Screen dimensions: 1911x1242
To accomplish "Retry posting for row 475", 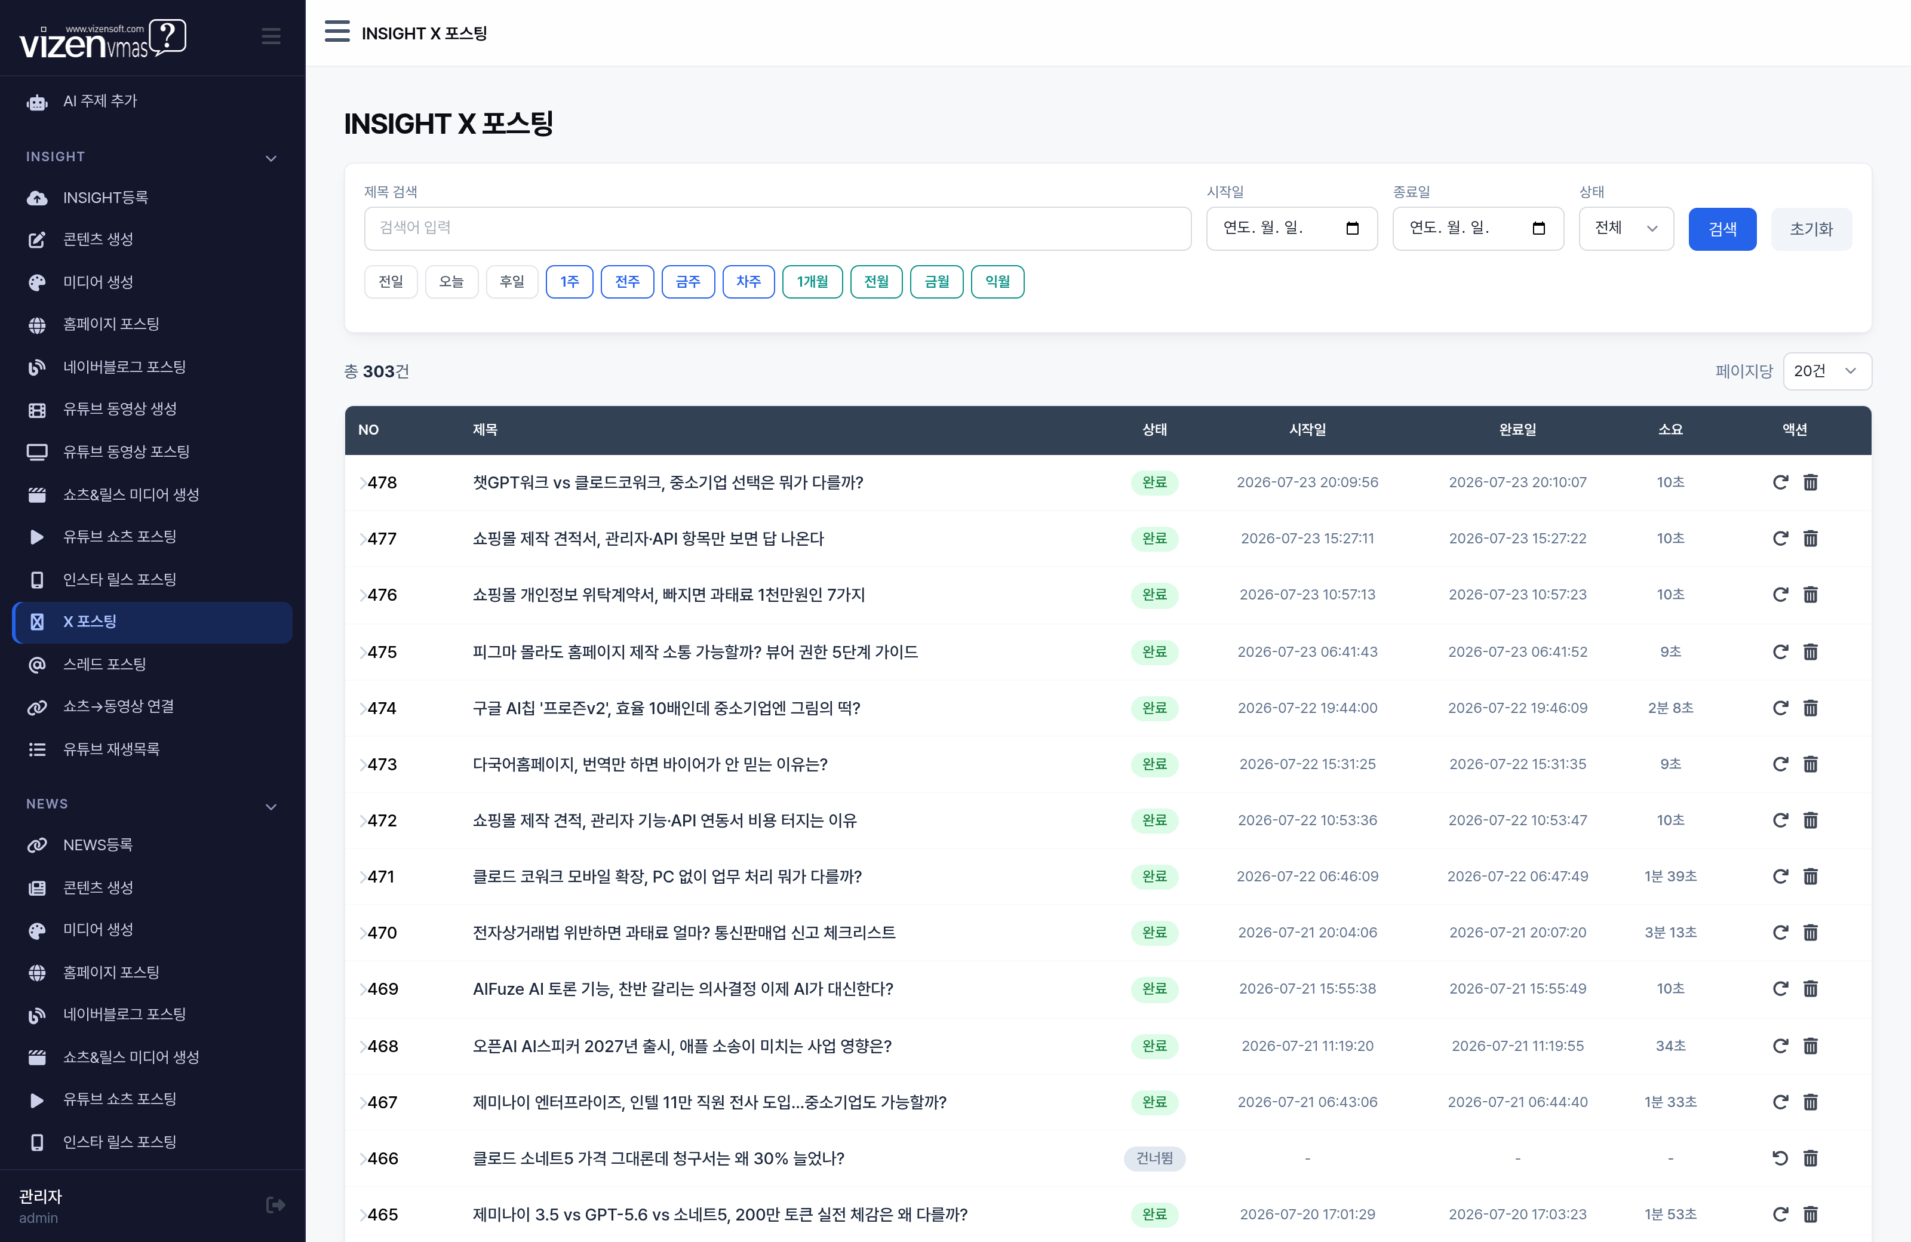I will click(x=1780, y=651).
